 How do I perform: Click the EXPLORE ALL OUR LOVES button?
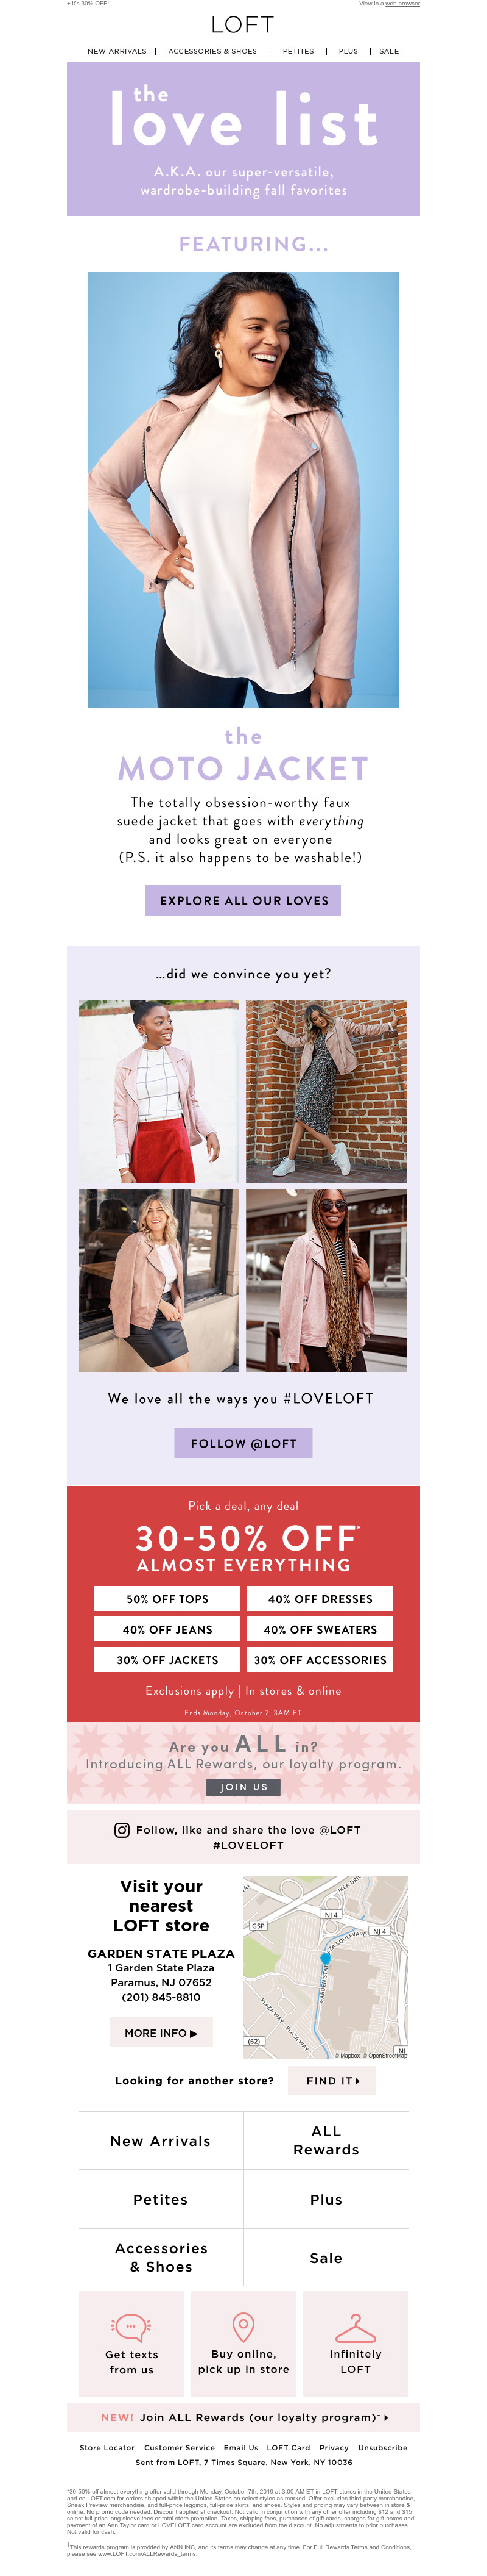pyautogui.click(x=243, y=900)
